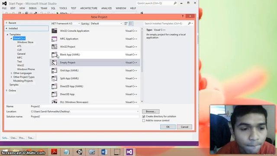Switch template list to medium icons view
Viewport: 277px width, 156px height.
click(x=131, y=23)
